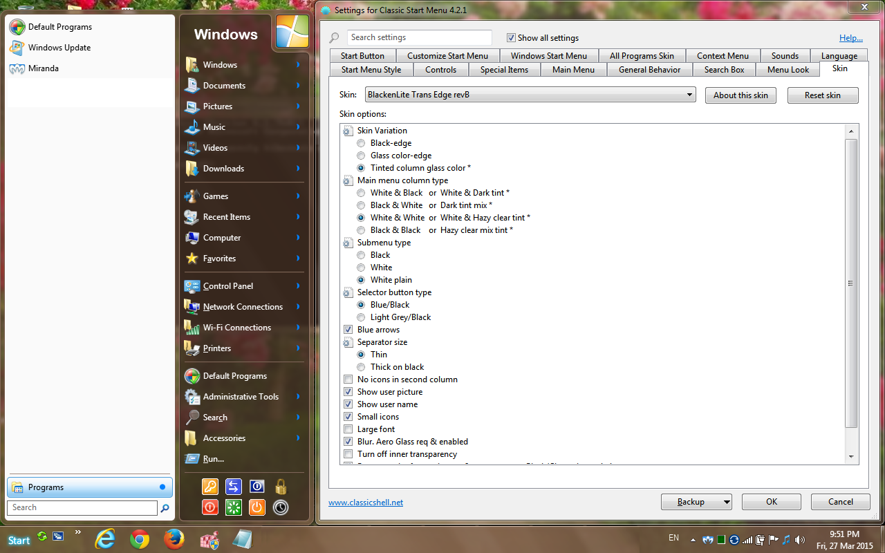Click the power plug battery tray icon

[760, 540]
